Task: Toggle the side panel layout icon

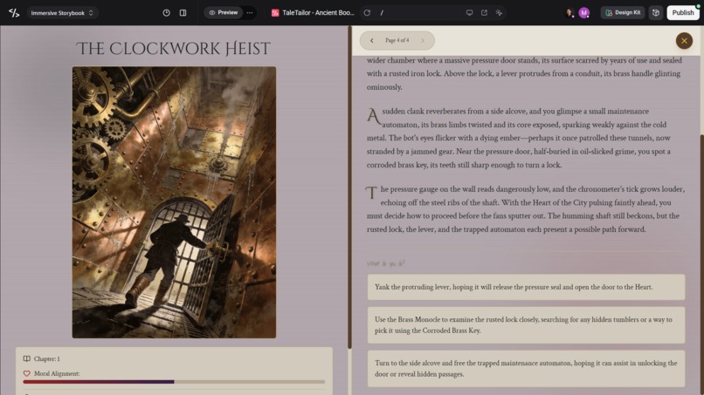Action: pyautogui.click(x=183, y=13)
